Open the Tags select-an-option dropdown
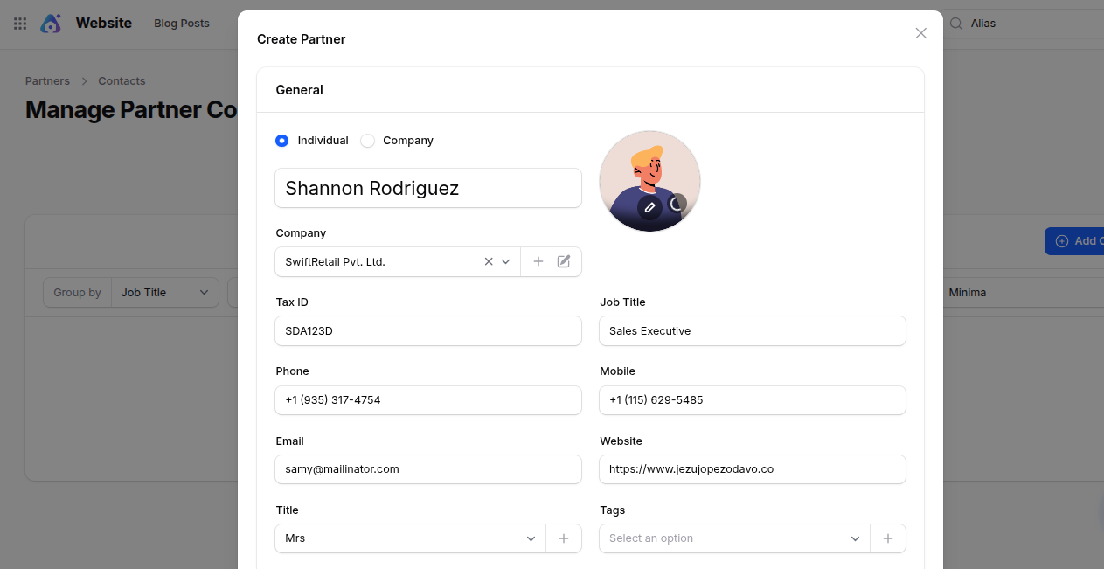The height and width of the screenshot is (569, 1104). coord(733,538)
